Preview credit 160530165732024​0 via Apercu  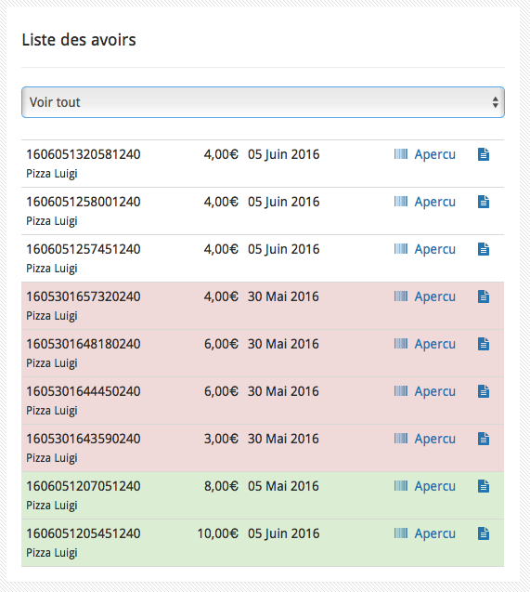coord(435,296)
